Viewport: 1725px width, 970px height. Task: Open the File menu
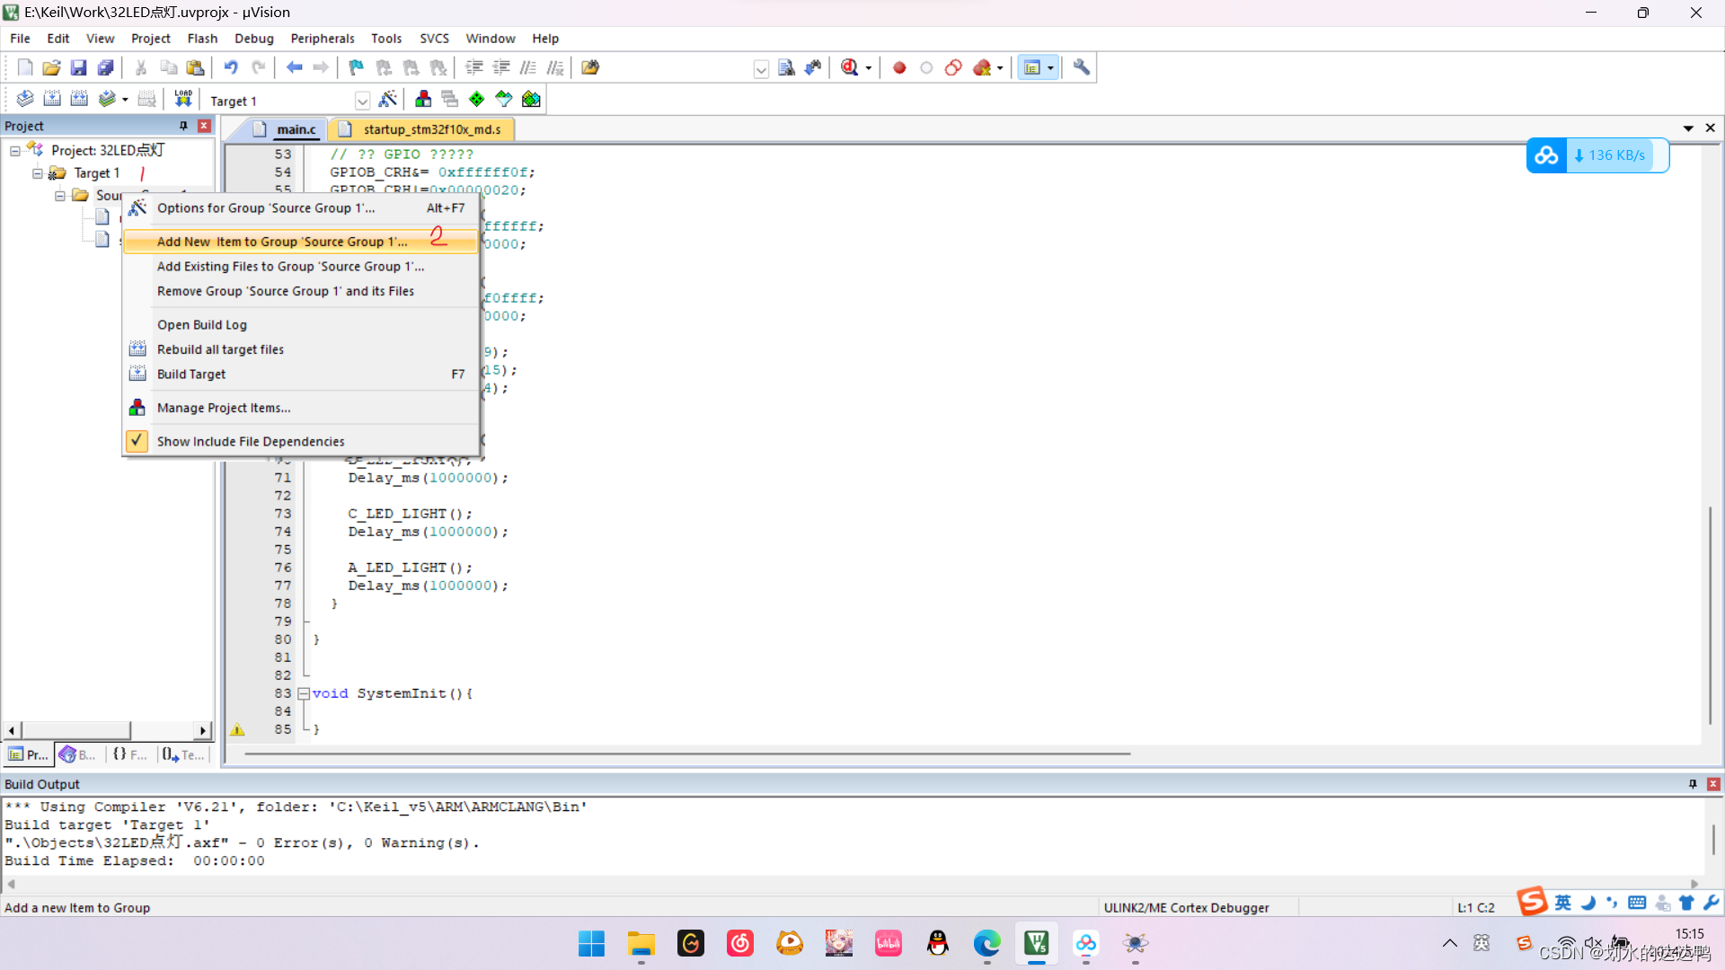pyautogui.click(x=20, y=39)
